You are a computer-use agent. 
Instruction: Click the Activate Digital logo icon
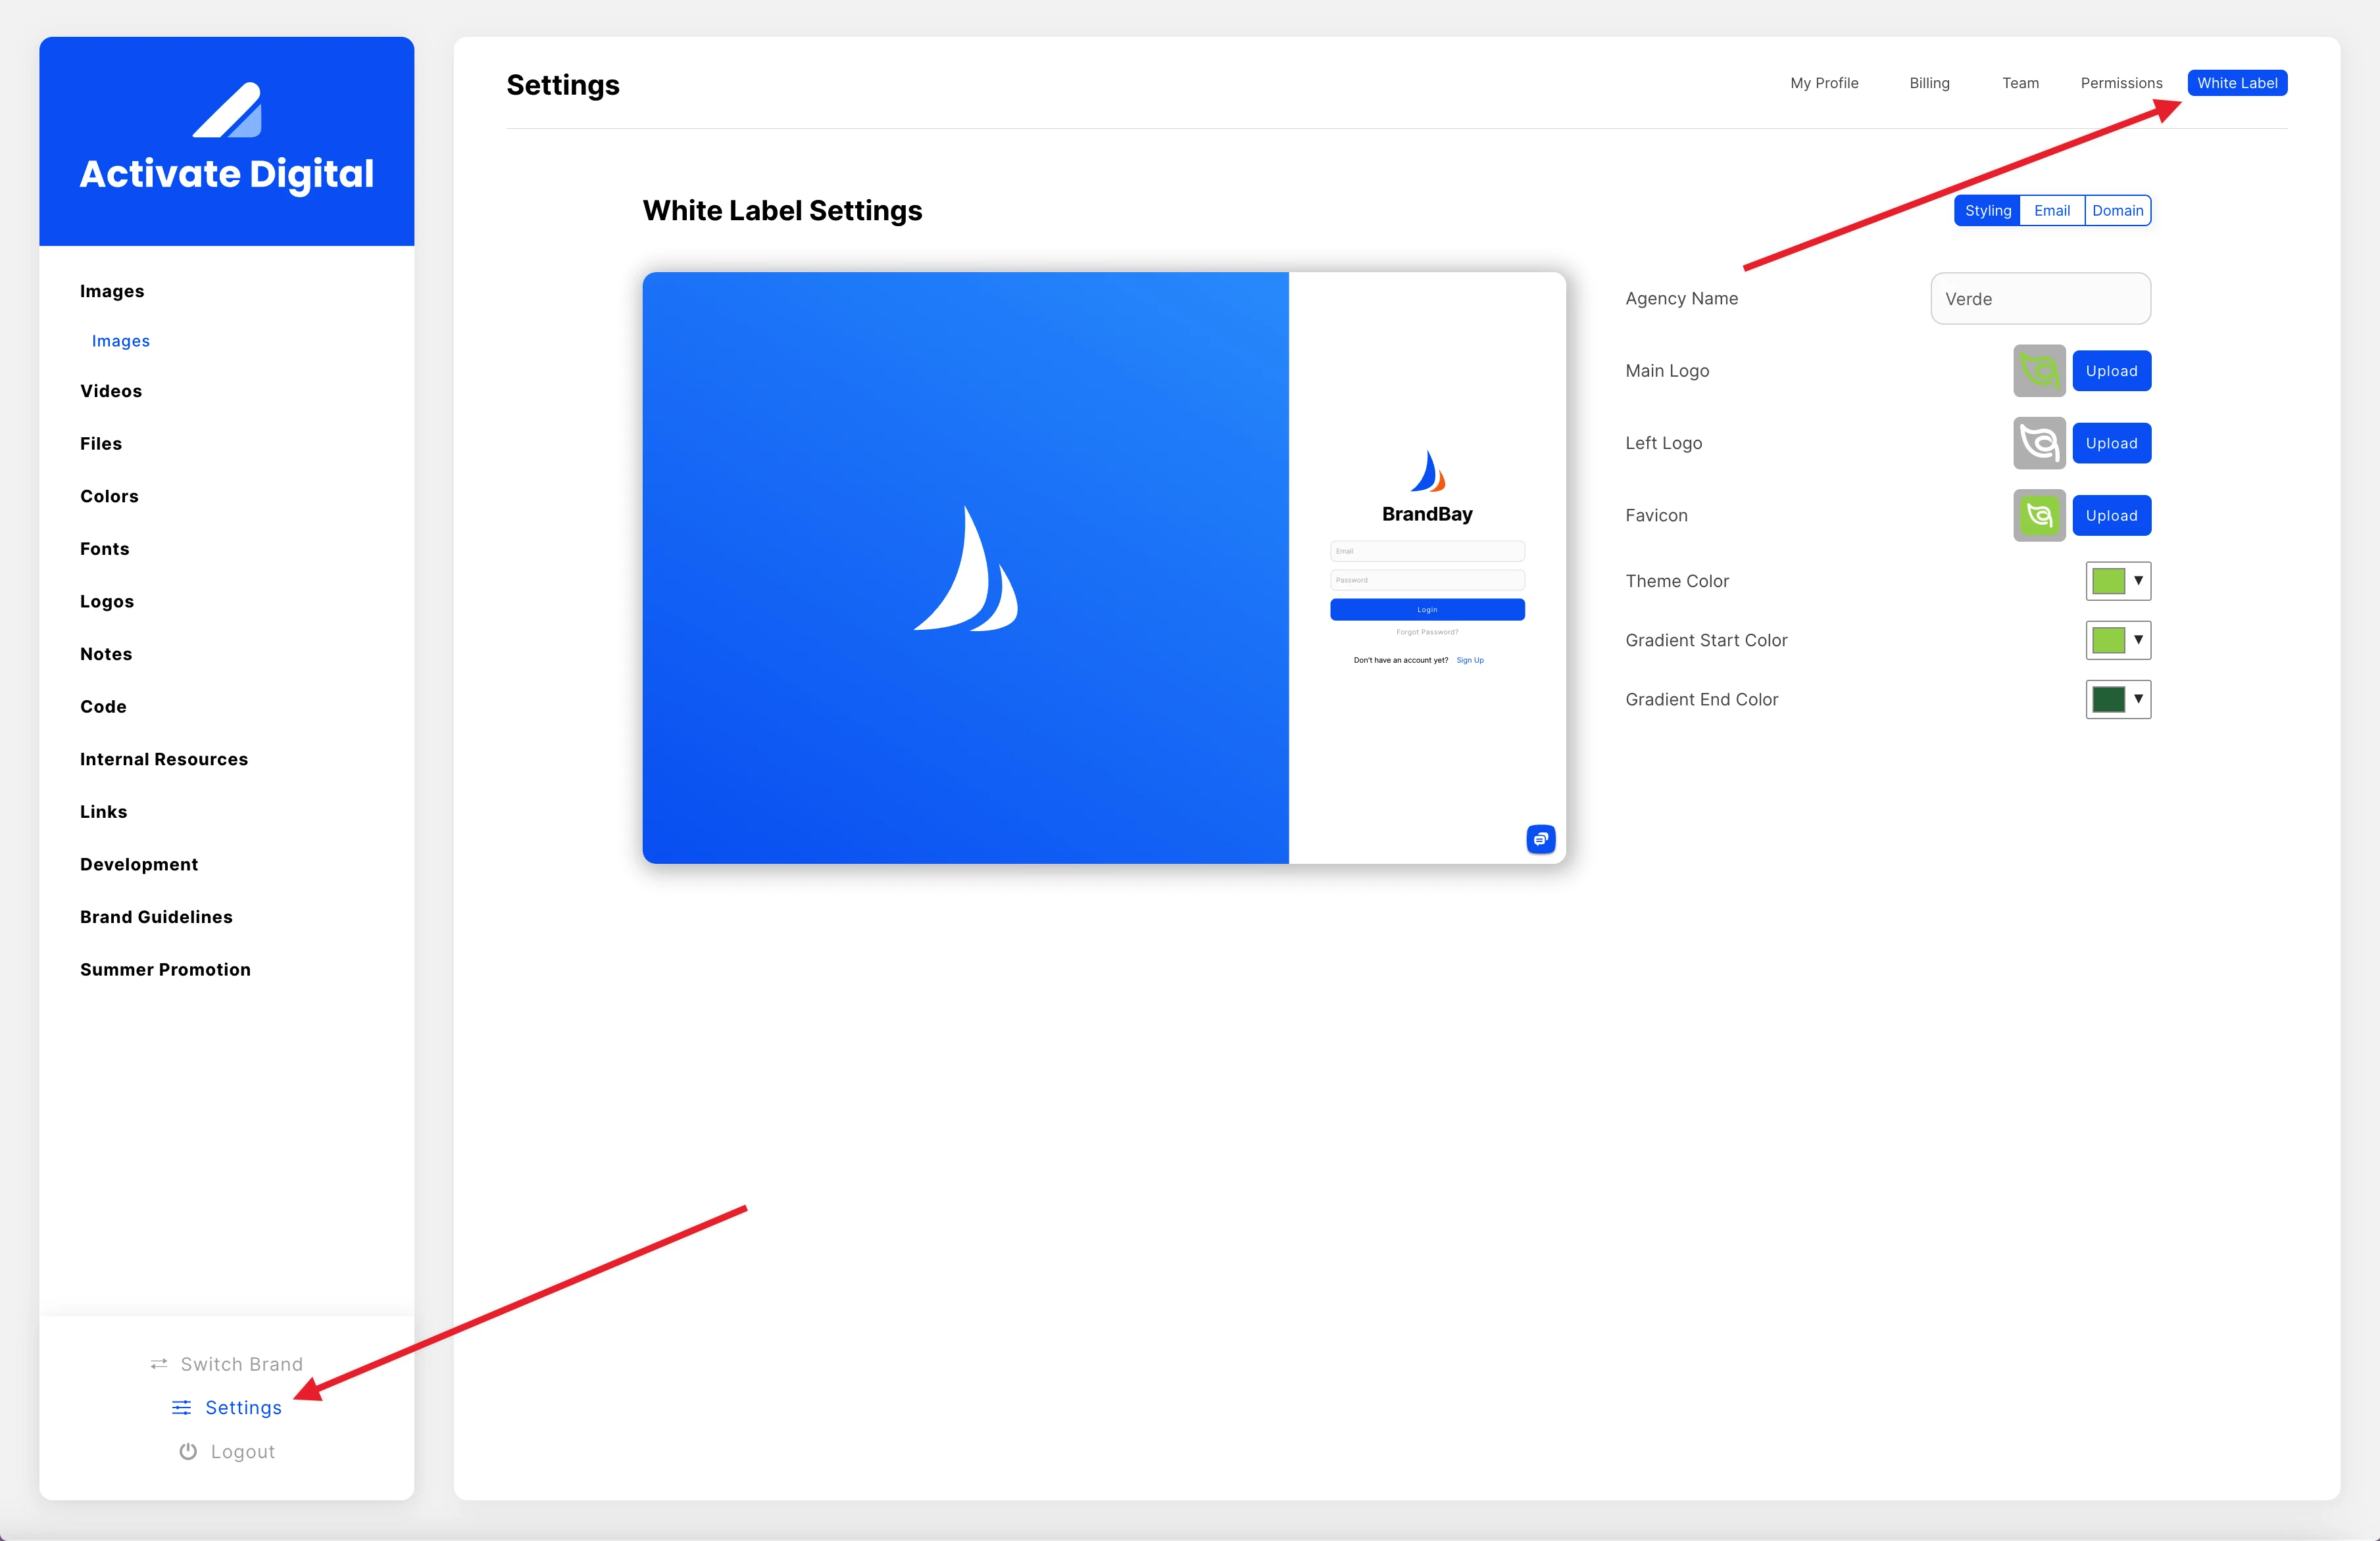pos(227,110)
